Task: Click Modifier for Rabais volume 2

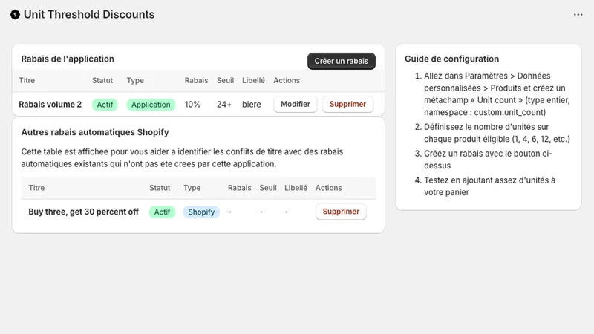Action: [x=295, y=104]
